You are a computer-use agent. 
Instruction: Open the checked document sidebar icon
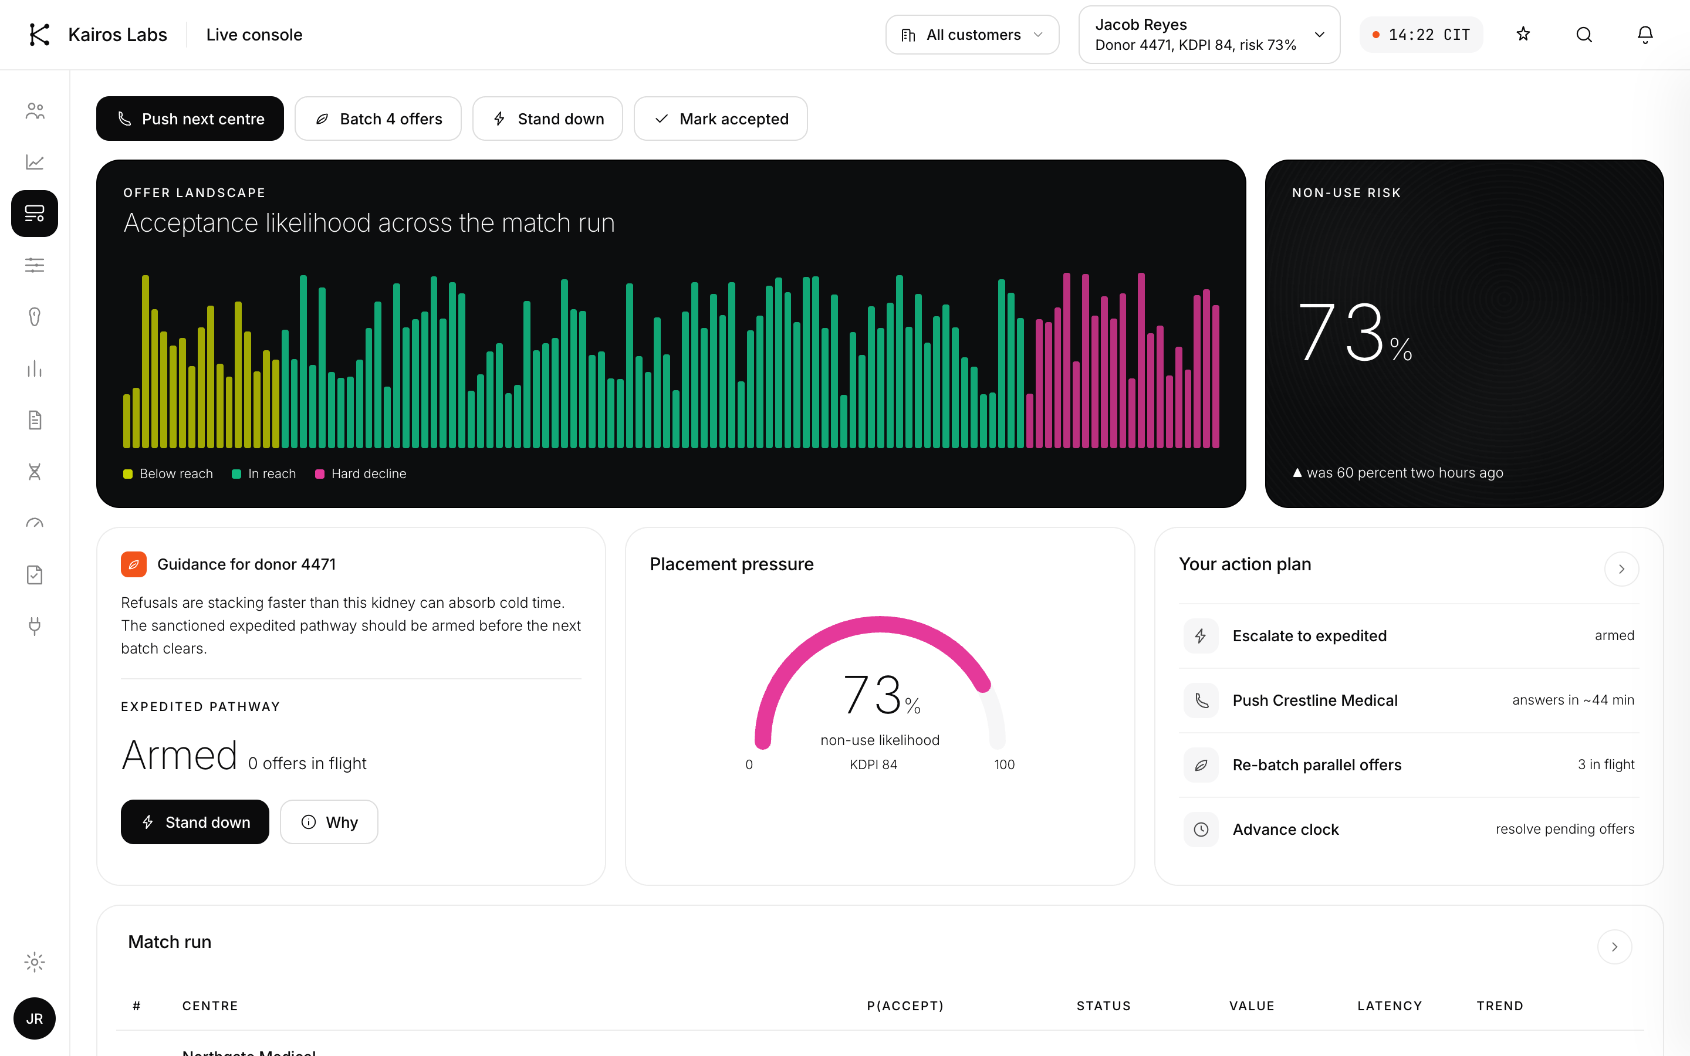pyautogui.click(x=35, y=575)
